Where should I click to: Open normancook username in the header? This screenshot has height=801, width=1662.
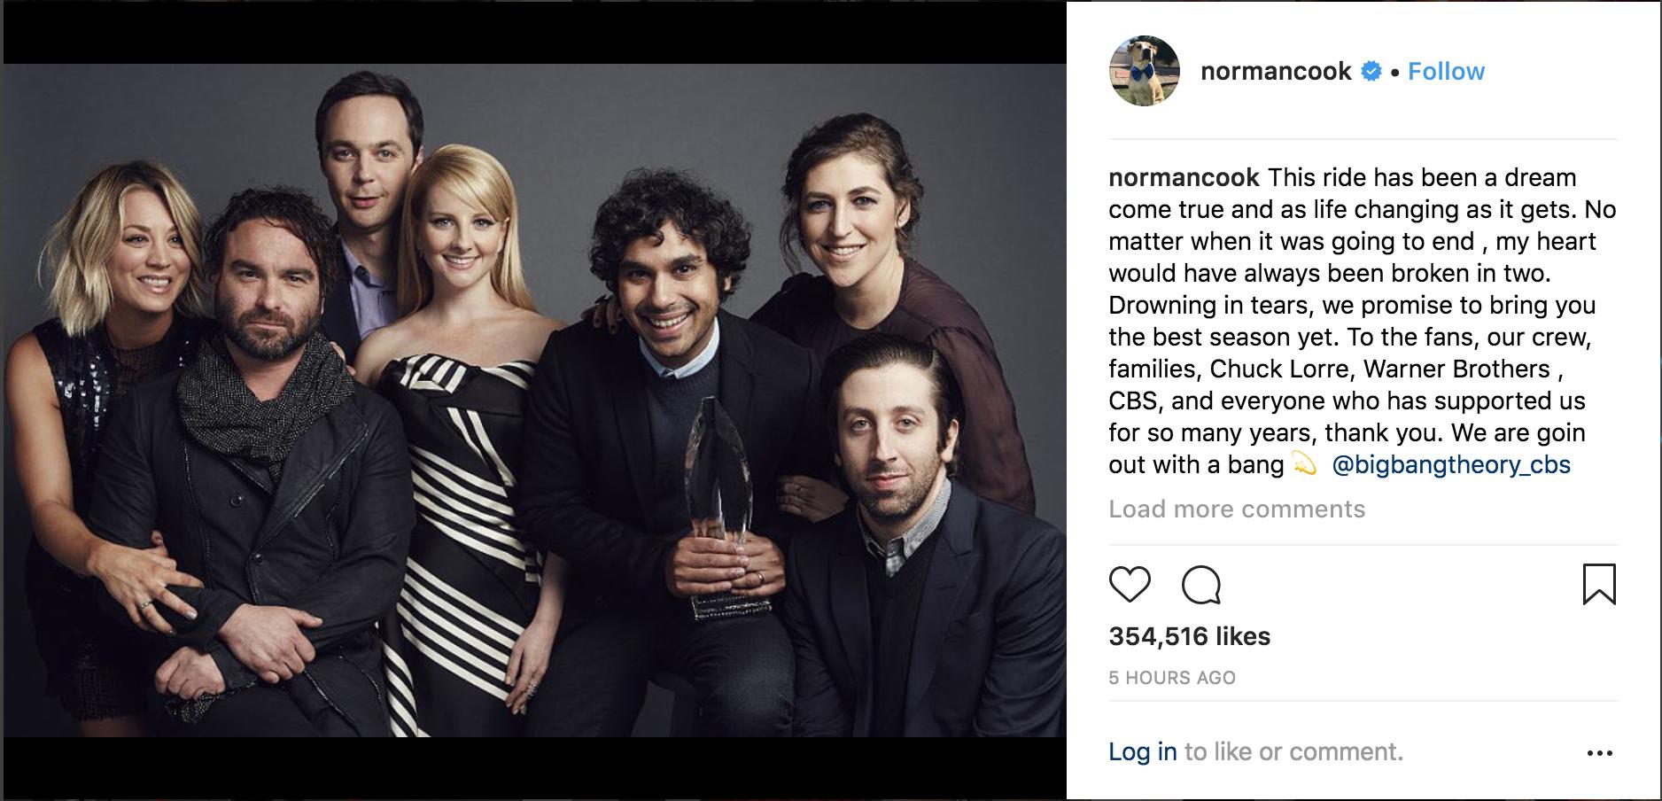1276,71
